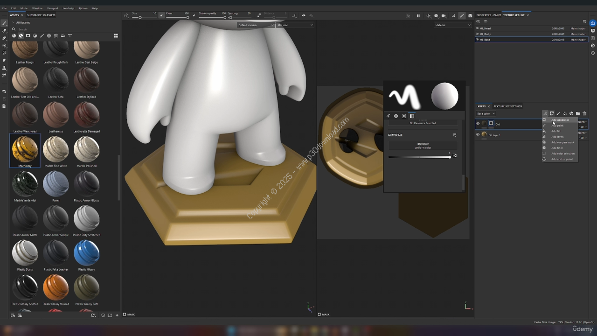This screenshot has height=336, width=597.
Task: Choose Add generator from the effects menu
Action: (560, 120)
